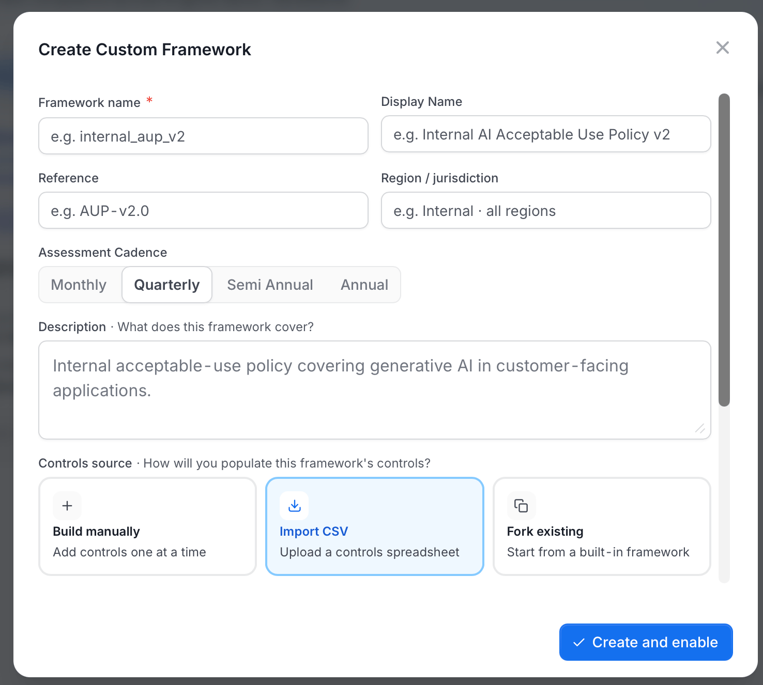
Task: Click the 'Controls source' label
Action: [85, 463]
